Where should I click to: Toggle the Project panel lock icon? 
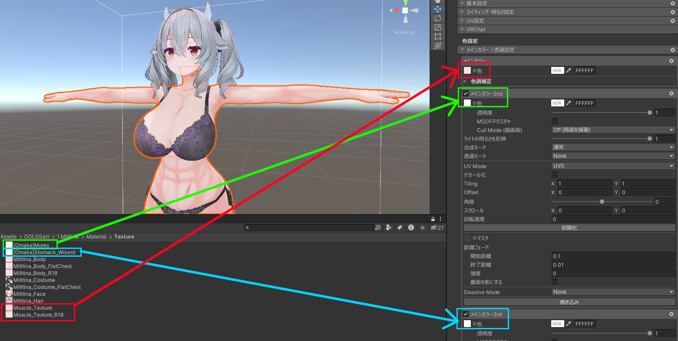(433, 219)
